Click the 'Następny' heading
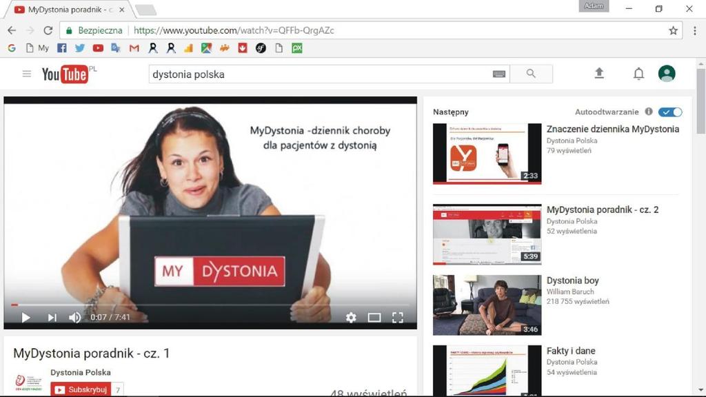This screenshot has height=397, width=706. tap(451, 112)
